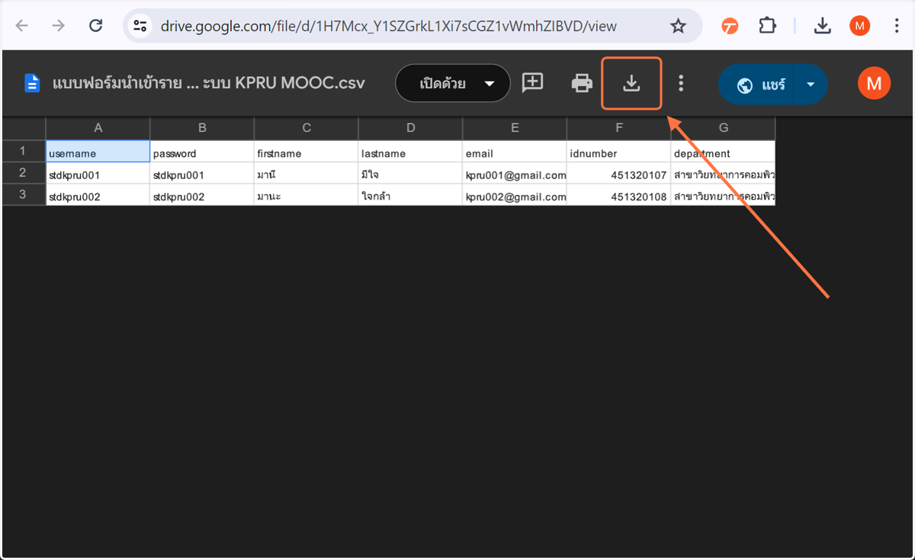Bookmark this page with the star icon
Screen dimensions: 915x560
coord(678,27)
